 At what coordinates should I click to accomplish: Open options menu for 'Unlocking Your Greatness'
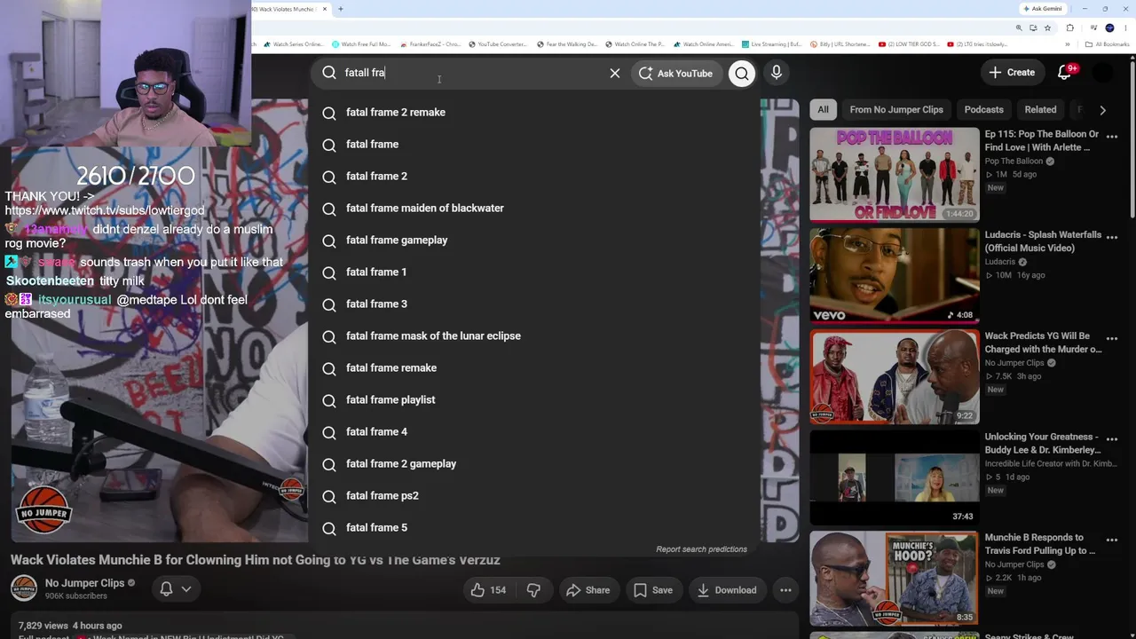coord(1112,439)
